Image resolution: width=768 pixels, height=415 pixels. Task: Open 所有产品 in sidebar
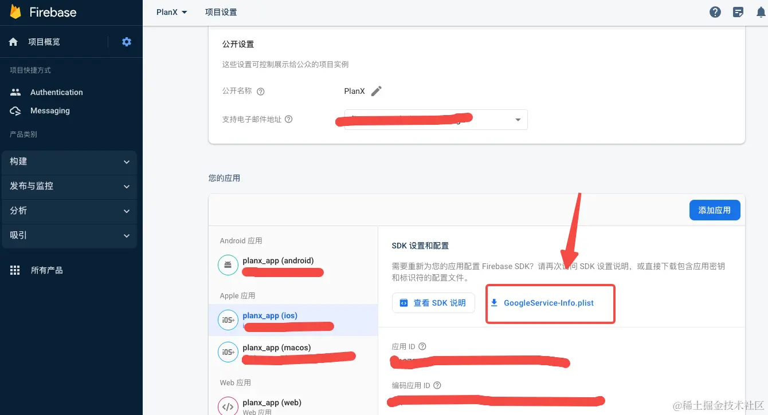pyautogui.click(x=47, y=270)
